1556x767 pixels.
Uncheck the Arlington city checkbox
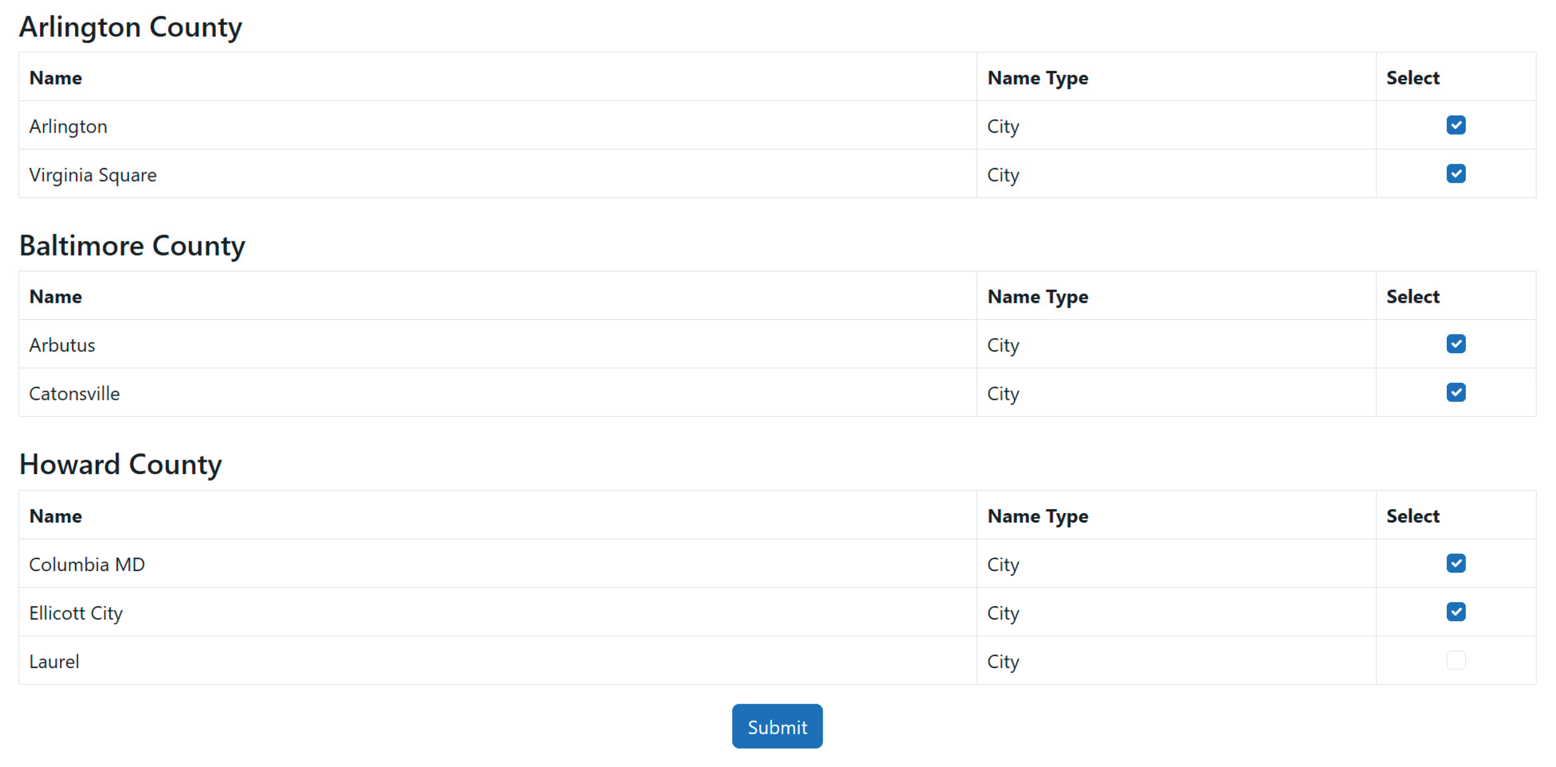[1456, 125]
